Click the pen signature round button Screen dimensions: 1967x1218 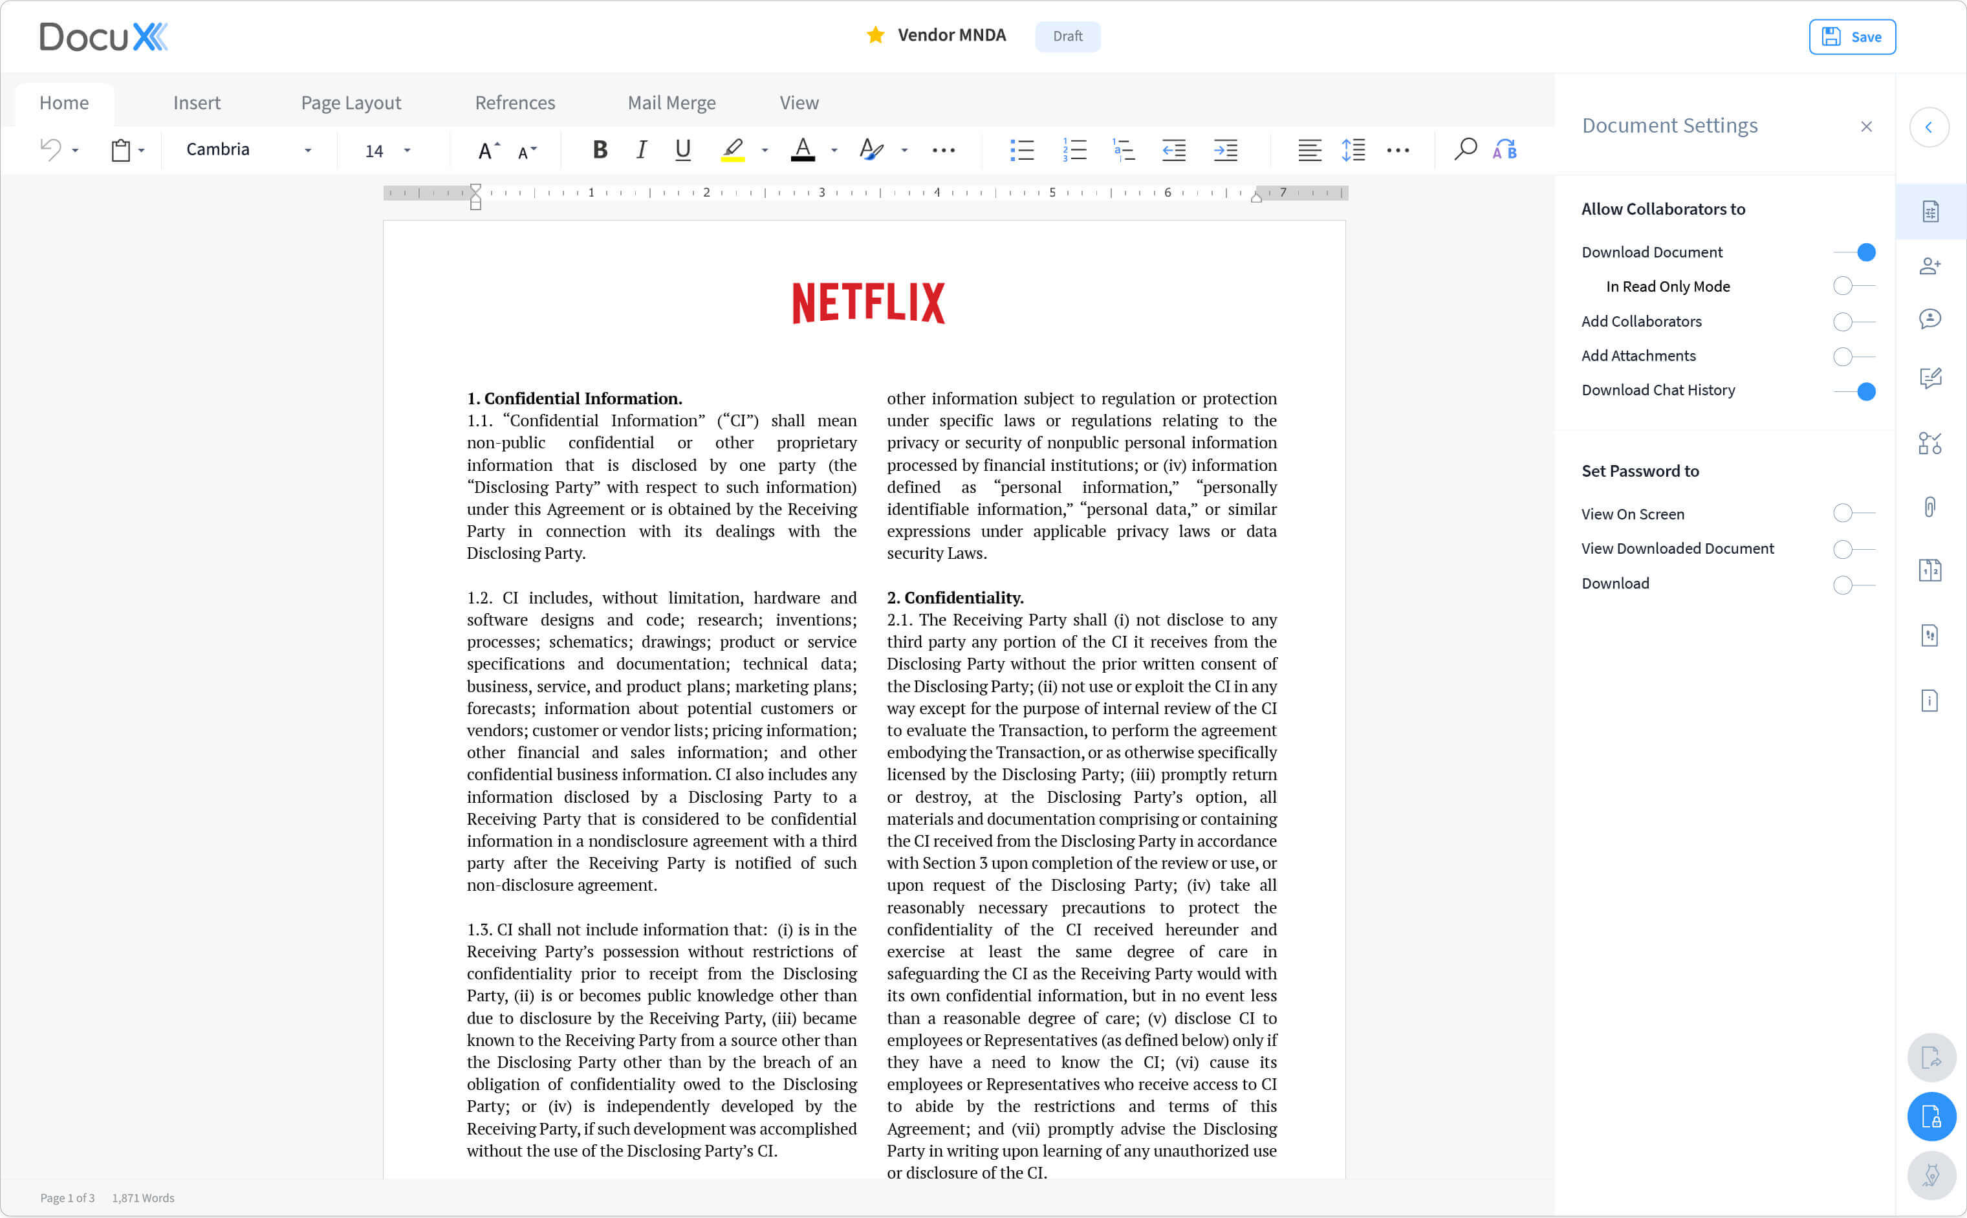point(1931,1176)
